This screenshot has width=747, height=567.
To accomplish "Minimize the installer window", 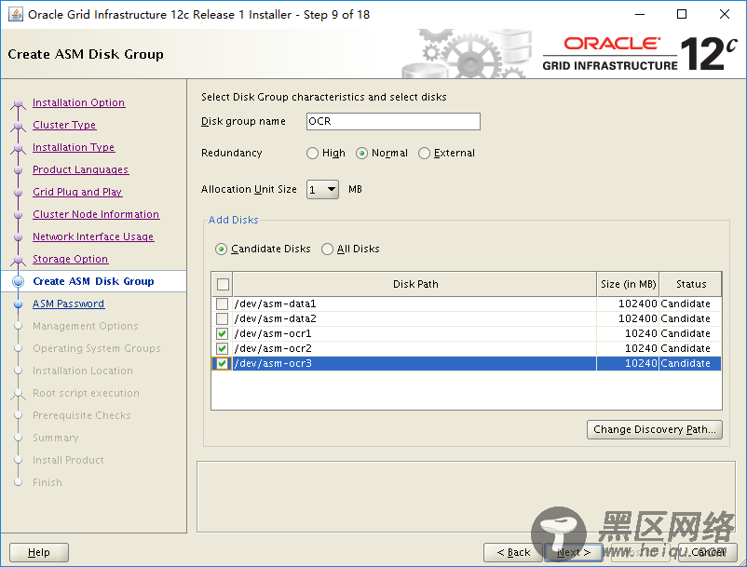I will pos(640,14).
